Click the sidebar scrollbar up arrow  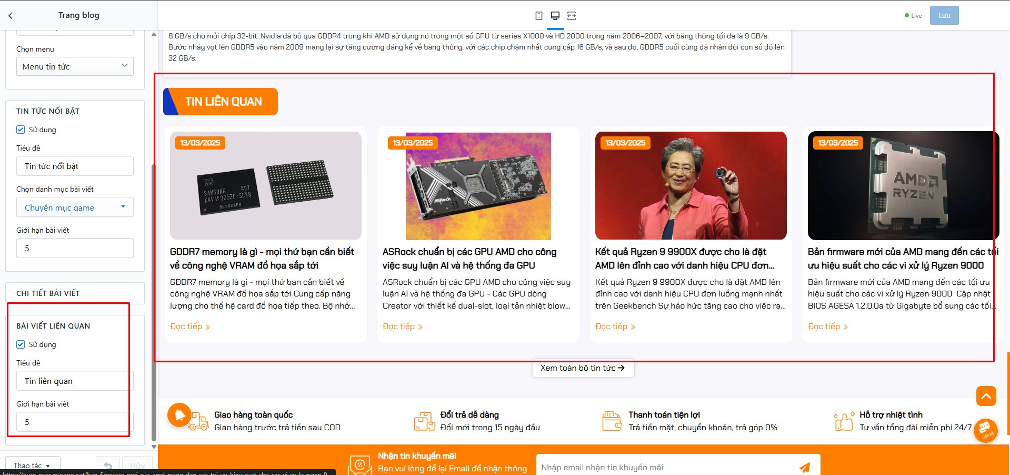(154, 35)
